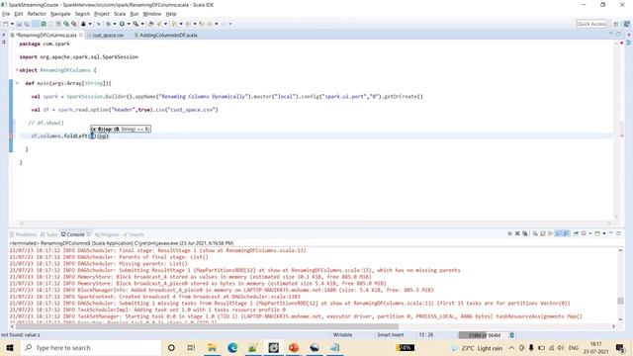The height and width of the screenshot is (356, 633).
Task: Open the Project menu
Action: [x=102, y=14]
